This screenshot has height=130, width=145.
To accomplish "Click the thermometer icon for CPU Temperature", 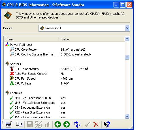I will pyautogui.click(x=12, y=69).
